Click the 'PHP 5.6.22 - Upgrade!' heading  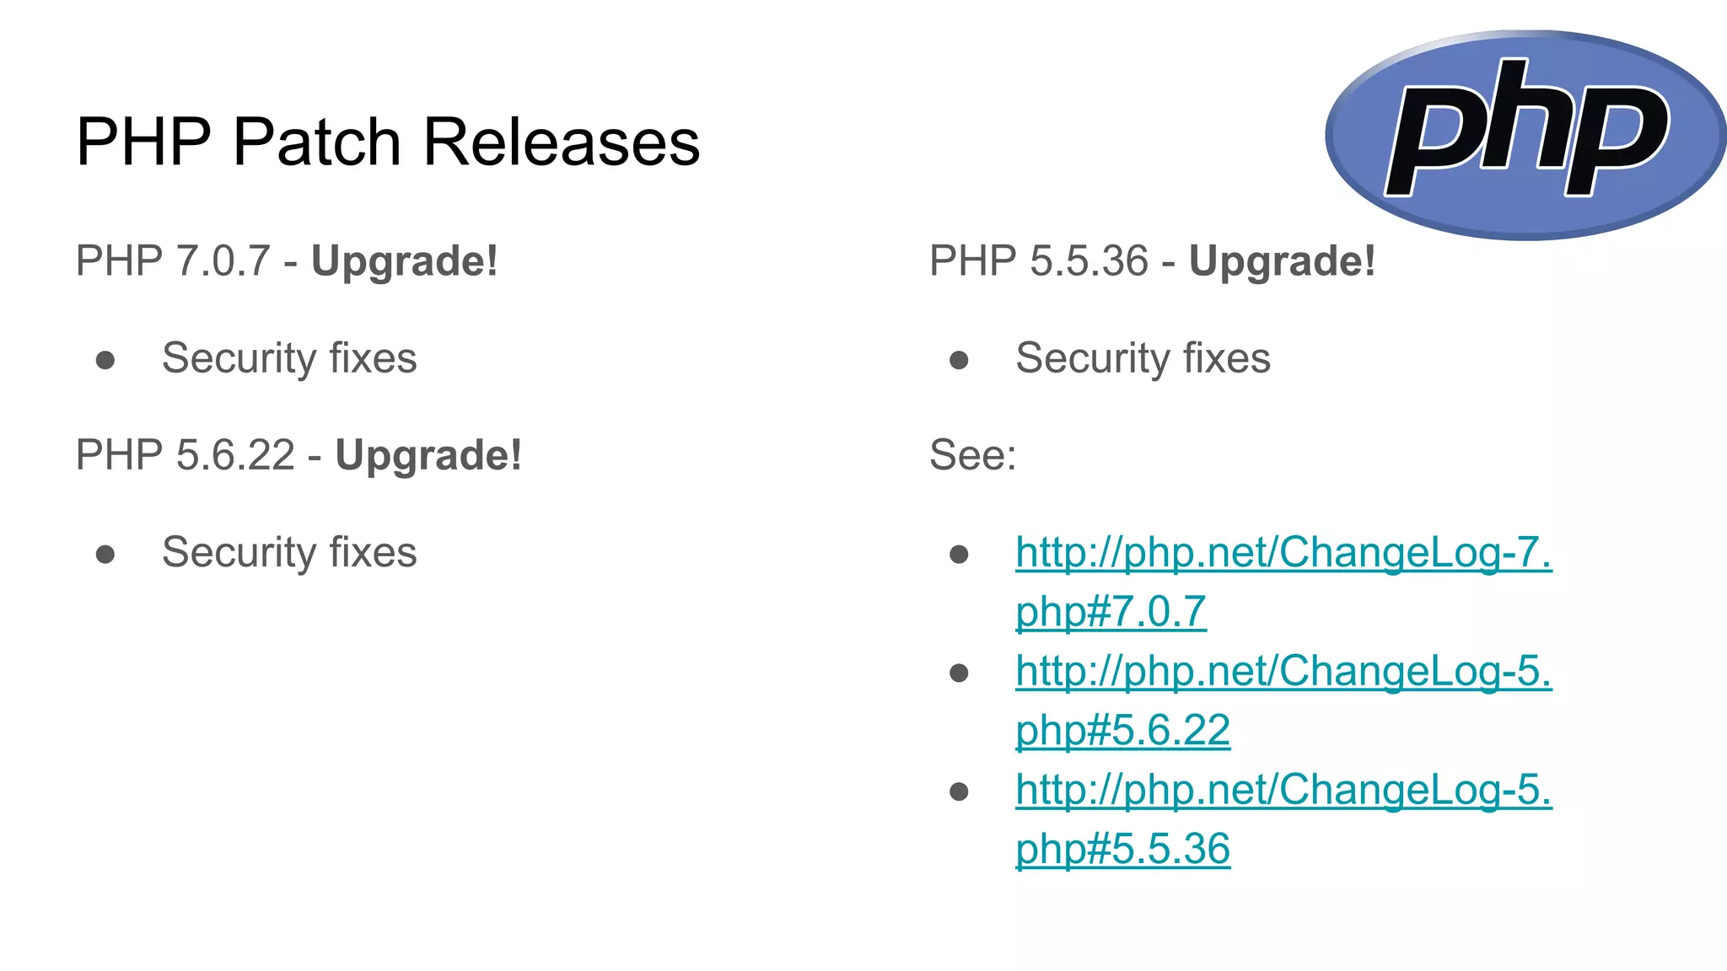299,455
